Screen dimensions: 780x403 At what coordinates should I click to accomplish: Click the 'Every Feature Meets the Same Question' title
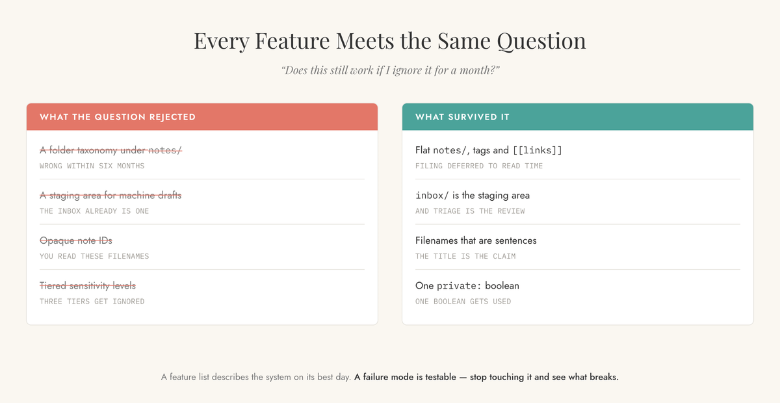point(390,40)
